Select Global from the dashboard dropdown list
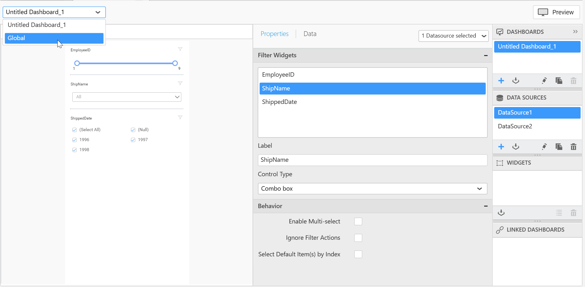The height and width of the screenshot is (287, 585). [x=54, y=38]
